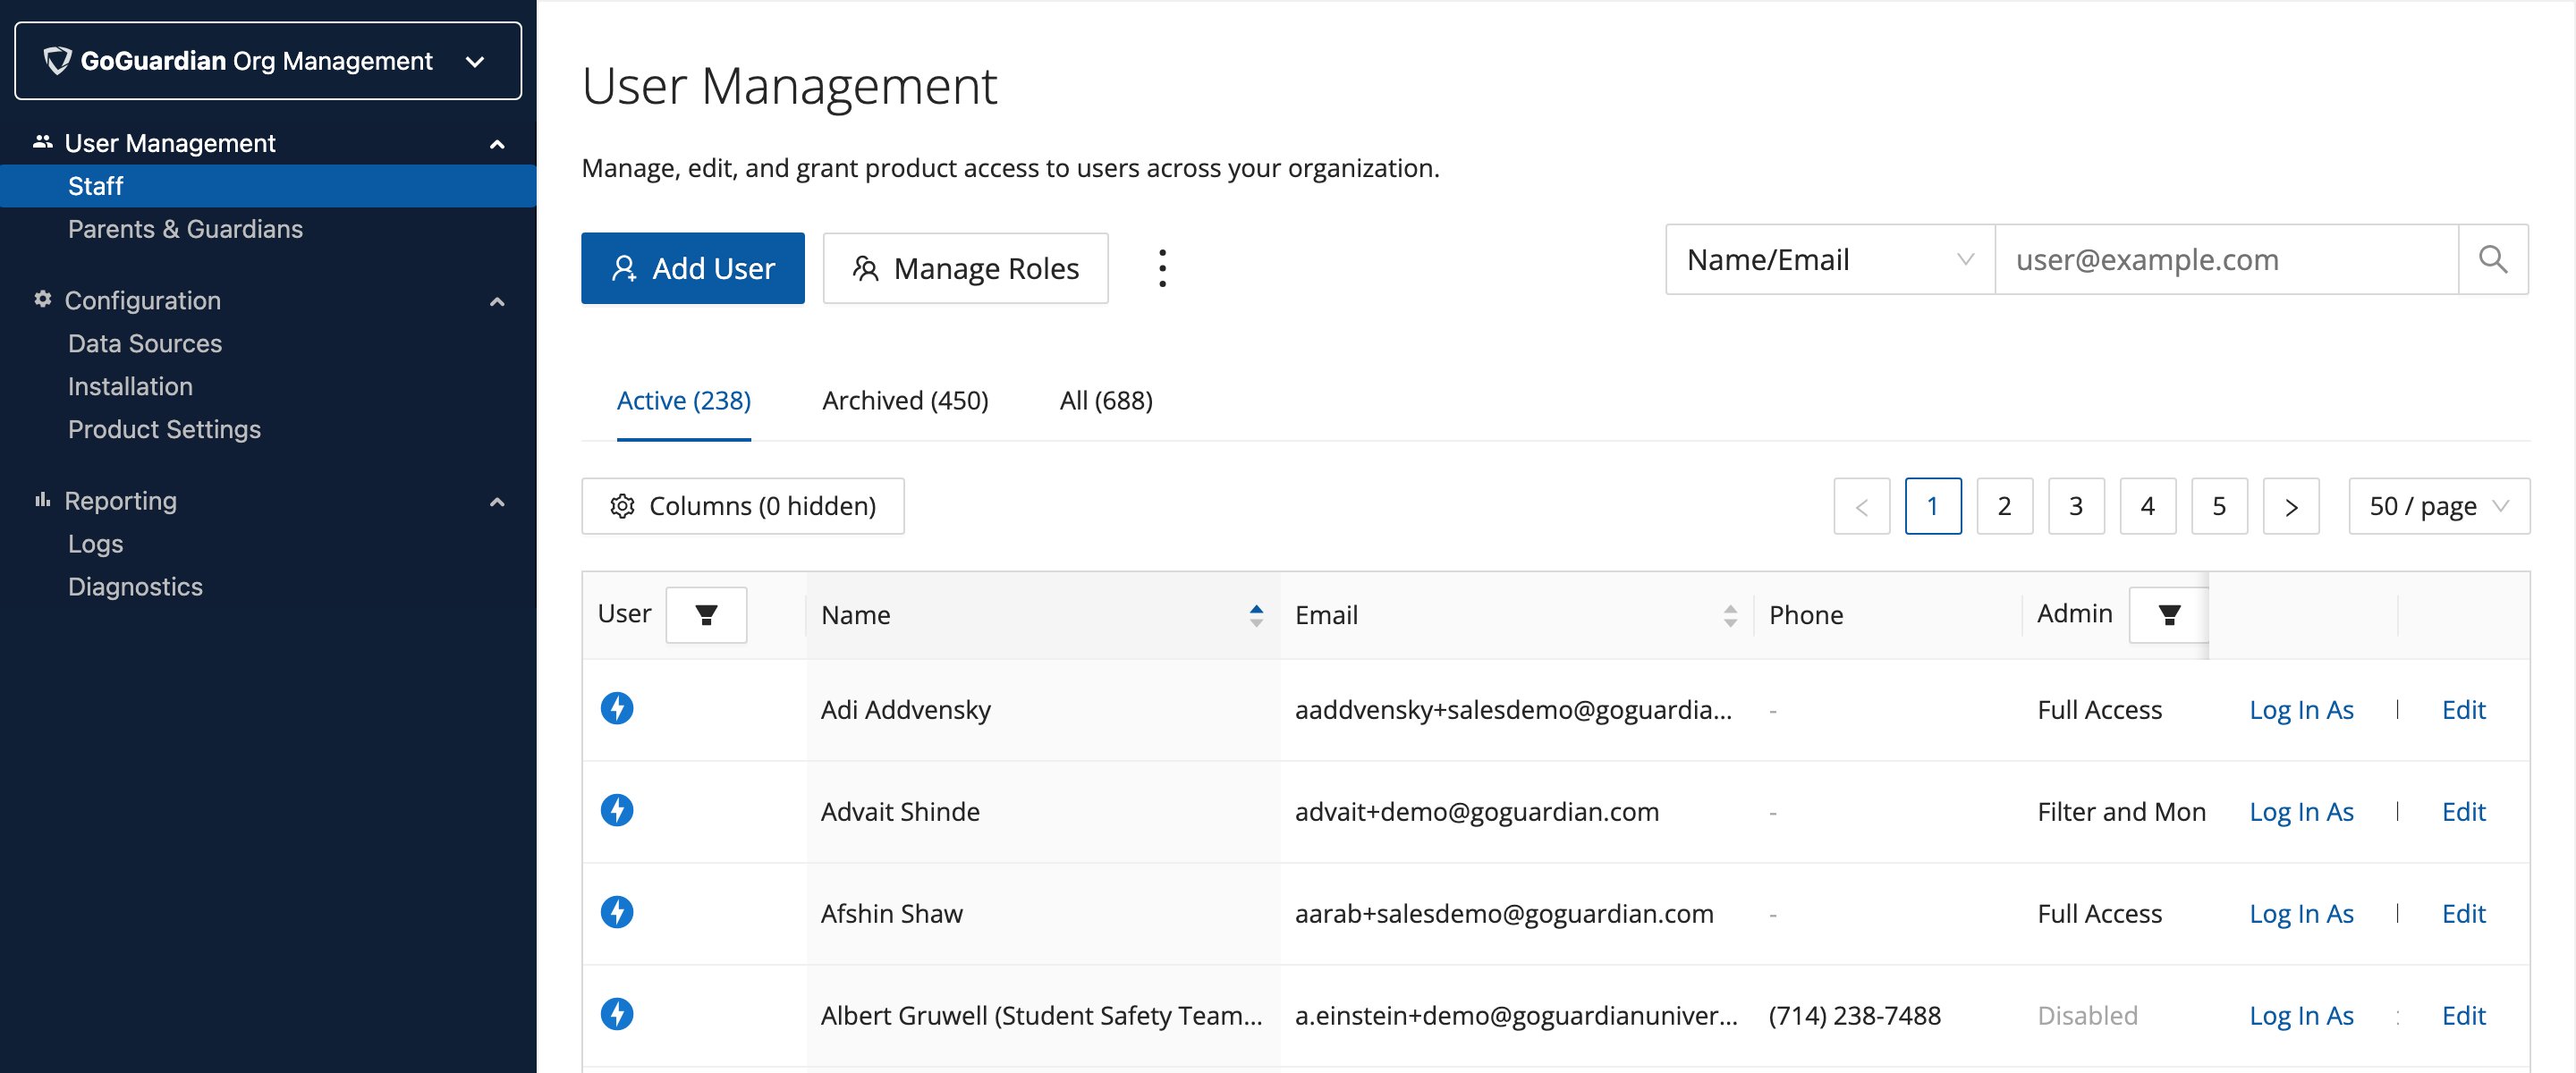The image size is (2576, 1073).
Task: Collapse the User Management sidebar section
Action: 497,144
